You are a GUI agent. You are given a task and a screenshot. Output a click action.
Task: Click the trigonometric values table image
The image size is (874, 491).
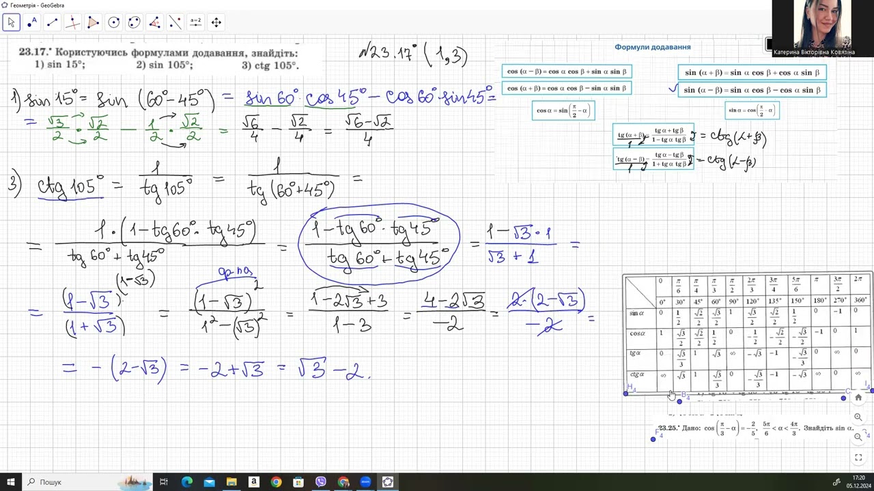[x=747, y=333]
